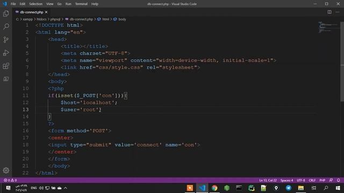Open the Extensions view
The width and height of the screenshot is (344, 193).
(6, 66)
